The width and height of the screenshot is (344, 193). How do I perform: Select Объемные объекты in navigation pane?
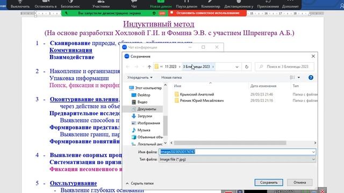tap(147, 137)
